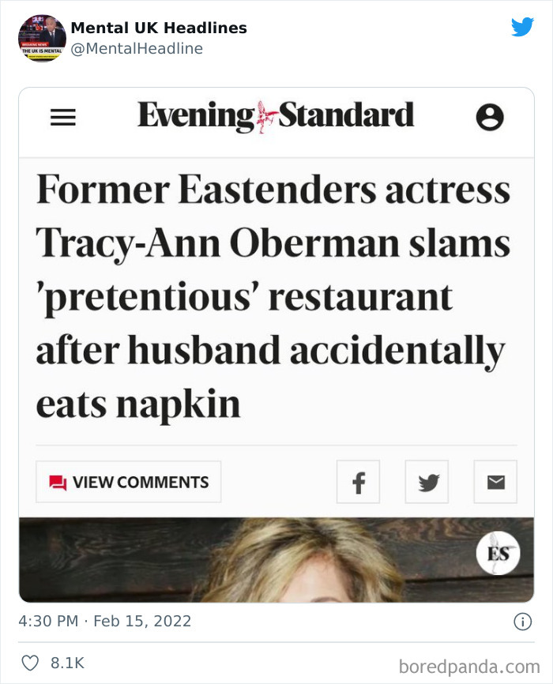Screen dimensions: 553x684
Task: Share the article via the email icon
Action: pos(495,482)
